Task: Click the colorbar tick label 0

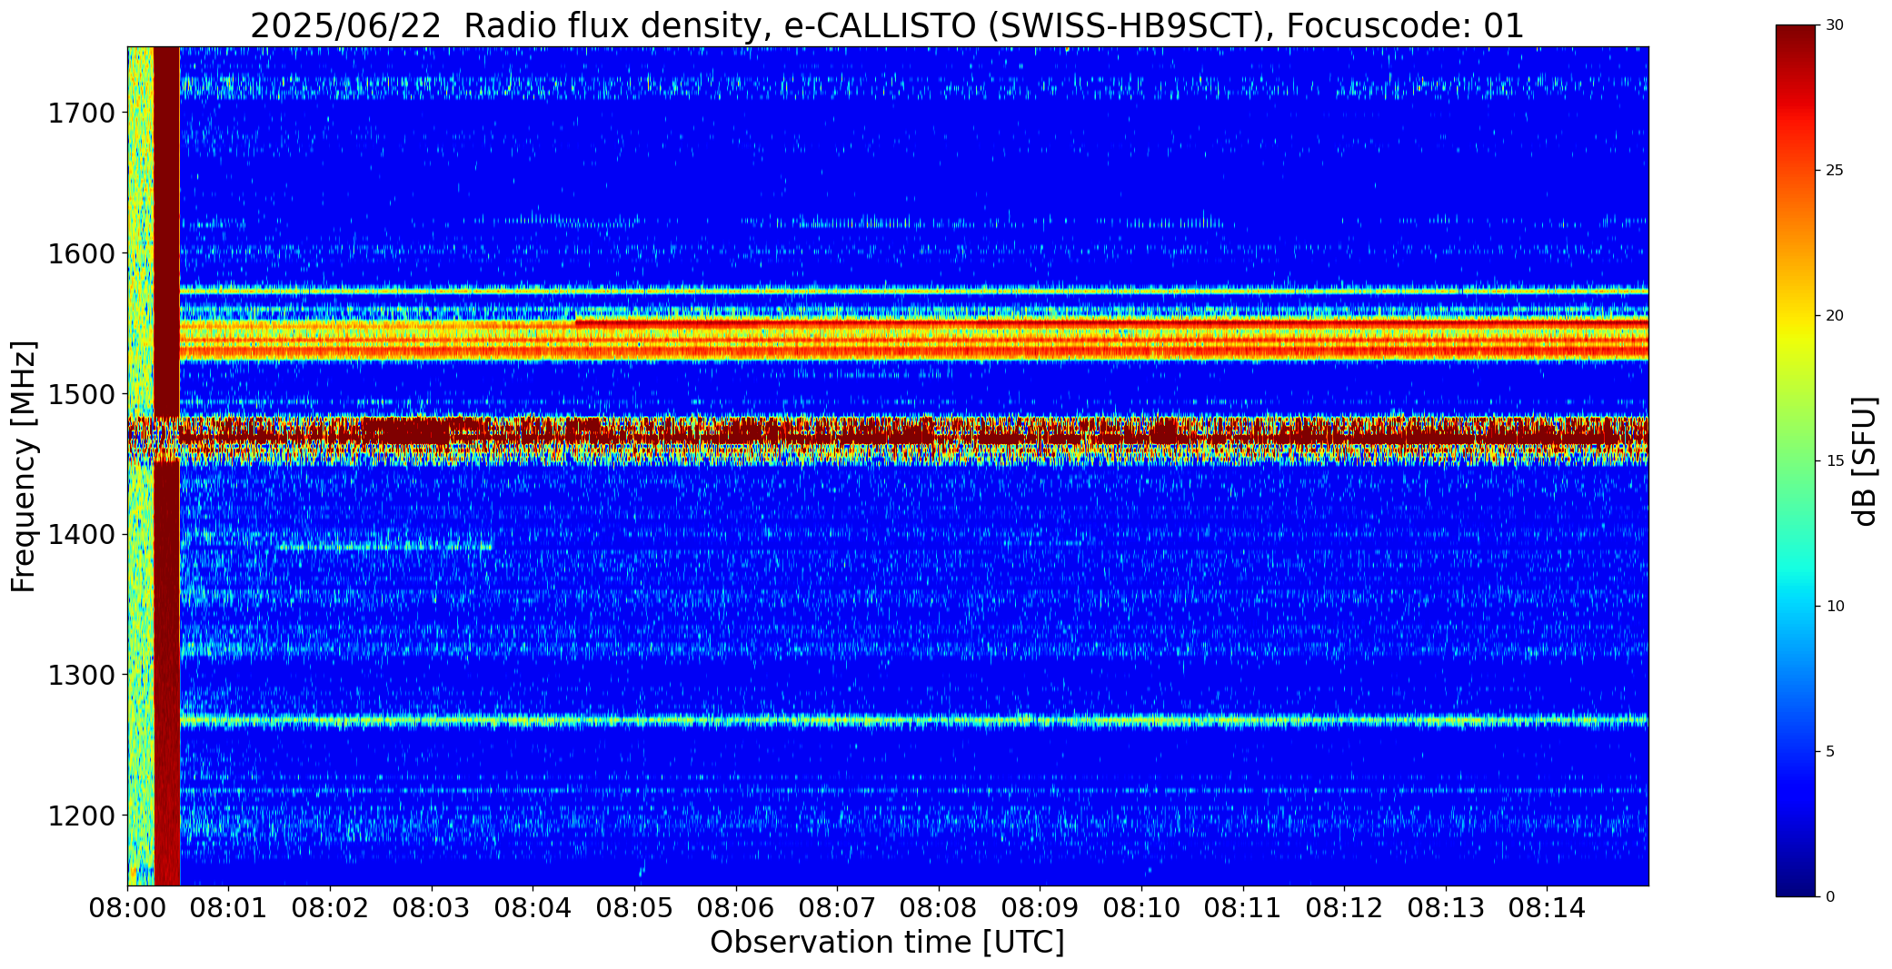Action: pyautogui.click(x=1830, y=897)
